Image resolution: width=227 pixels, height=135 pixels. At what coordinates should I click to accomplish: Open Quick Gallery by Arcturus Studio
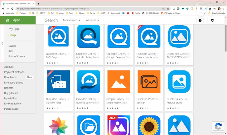pos(179,89)
